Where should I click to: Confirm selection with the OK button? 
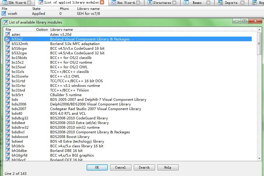(x=97, y=167)
